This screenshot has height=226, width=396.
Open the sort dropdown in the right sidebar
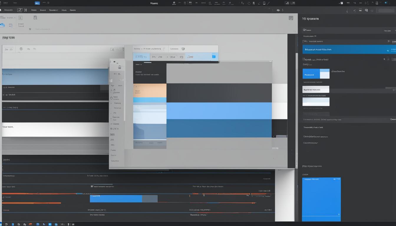click(x=388, y=30)
